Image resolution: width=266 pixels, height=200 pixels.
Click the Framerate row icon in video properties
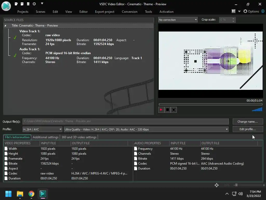pyautogui.click(x=6, y=158)
